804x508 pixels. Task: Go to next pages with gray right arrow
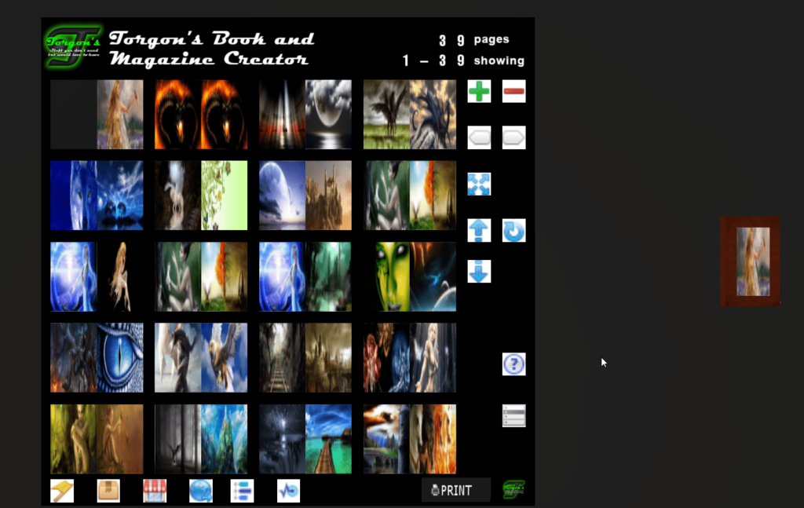tap(513, 137)
